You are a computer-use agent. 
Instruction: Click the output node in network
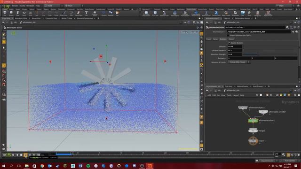click(x=253, y=141)
